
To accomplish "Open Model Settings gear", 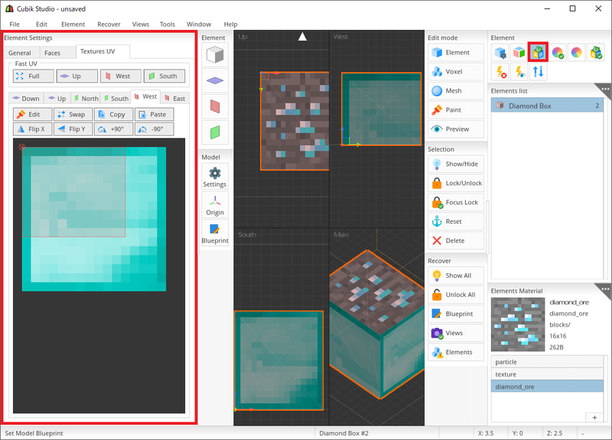I will [x=215, y=177].
